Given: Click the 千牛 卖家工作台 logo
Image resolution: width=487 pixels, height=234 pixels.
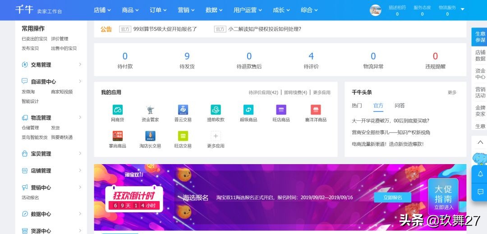Looking at the screenshot, I should [38, 10].
